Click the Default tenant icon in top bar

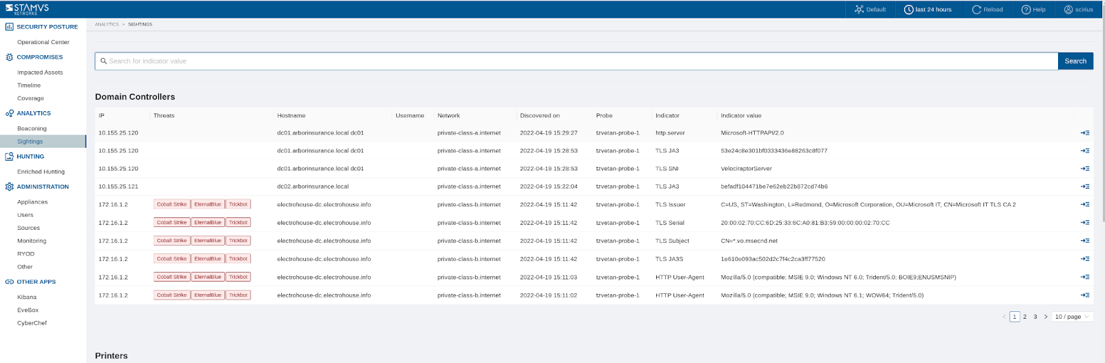pos(859,10)
